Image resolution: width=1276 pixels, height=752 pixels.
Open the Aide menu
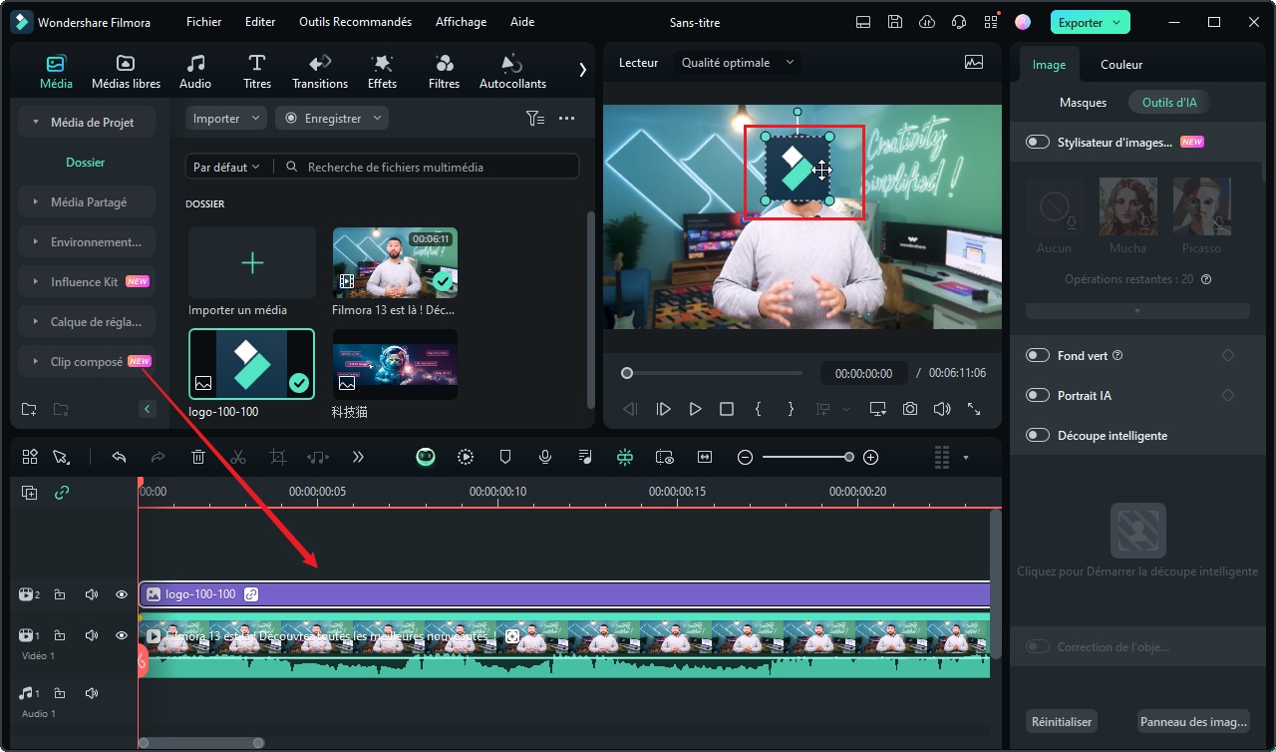pyautogui.click(x=521, y=22)
